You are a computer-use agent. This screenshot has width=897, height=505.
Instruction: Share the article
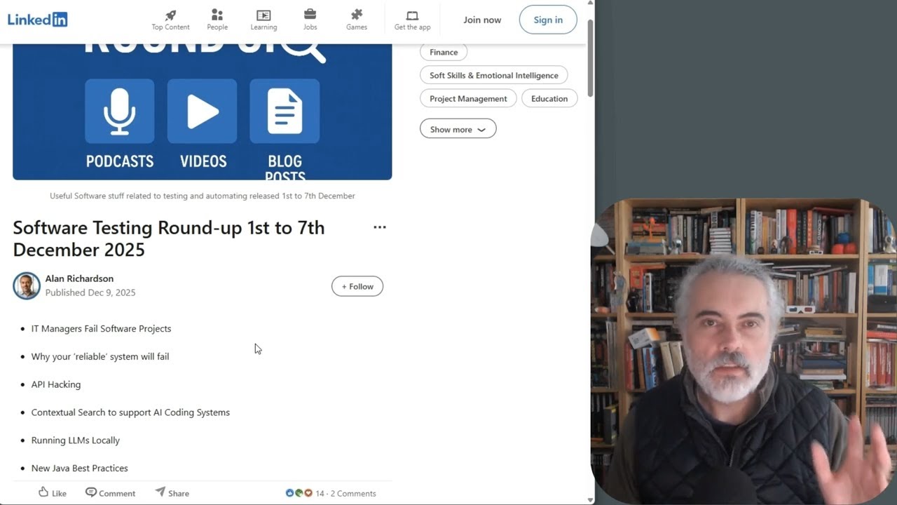click(172, 493)
